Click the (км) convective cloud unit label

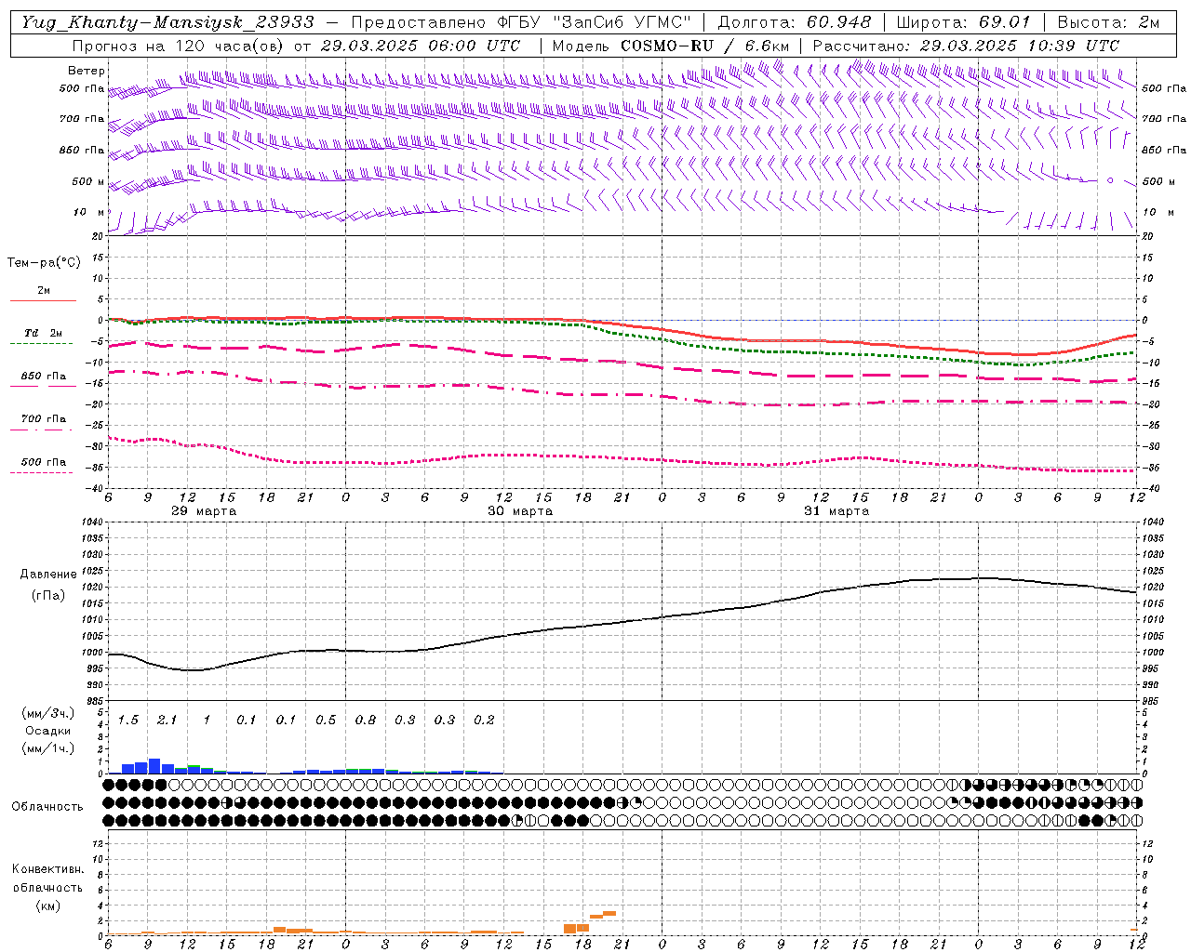point(47,906)
